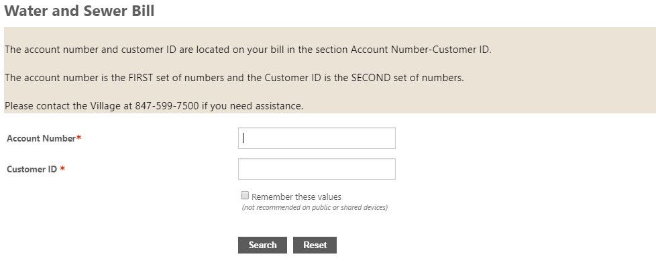
Task: Enable the Remember these values checkbox
Action: coord(245,195)
